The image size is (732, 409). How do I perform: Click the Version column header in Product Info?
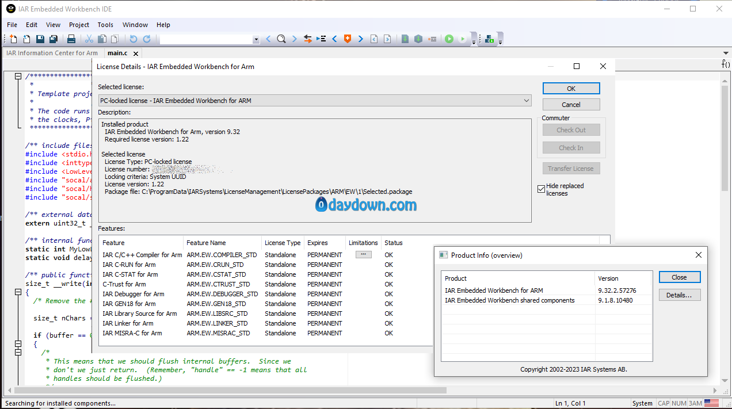pos(624,278)
